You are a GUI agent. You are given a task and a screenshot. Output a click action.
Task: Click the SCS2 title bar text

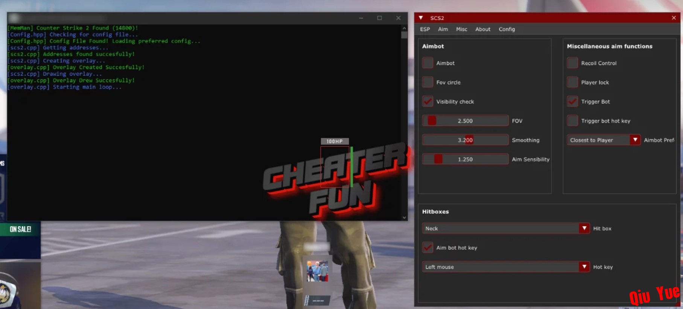tap(437, 18)
